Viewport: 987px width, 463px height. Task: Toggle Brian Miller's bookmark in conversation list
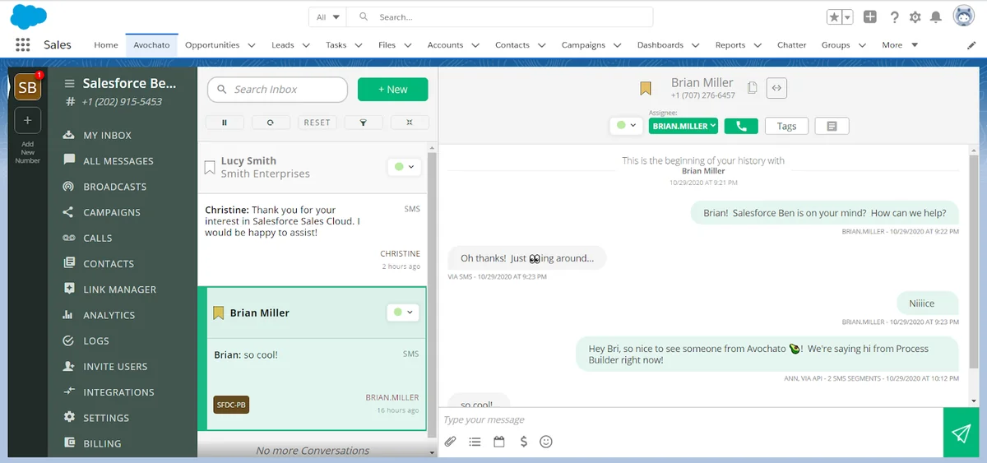click(218, 313)
